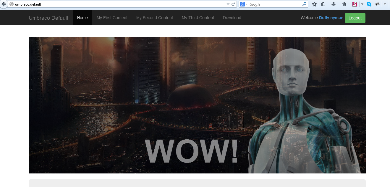Go to the Download page

tap(232, 18)
